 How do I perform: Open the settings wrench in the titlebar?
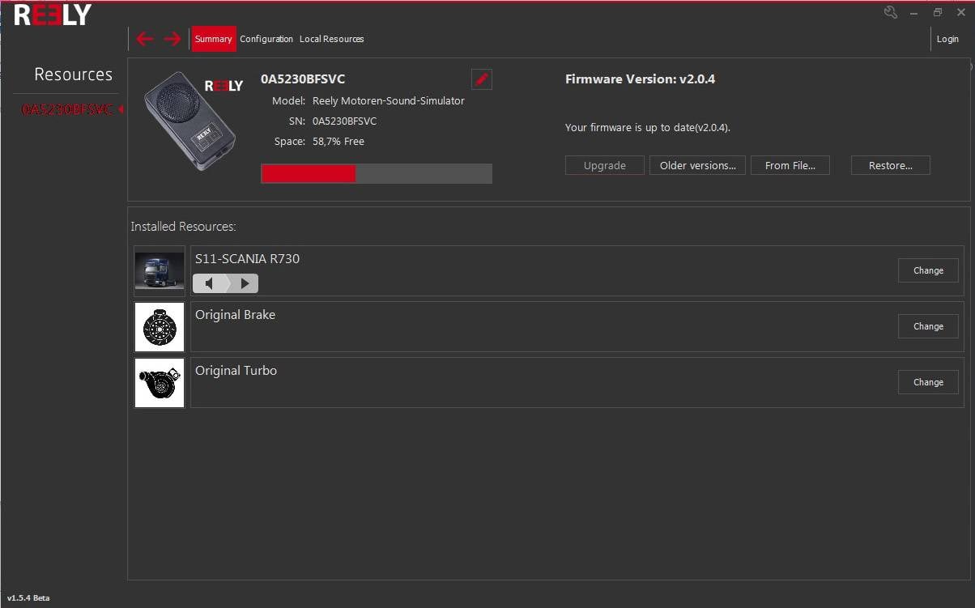[x=891, y=12]
